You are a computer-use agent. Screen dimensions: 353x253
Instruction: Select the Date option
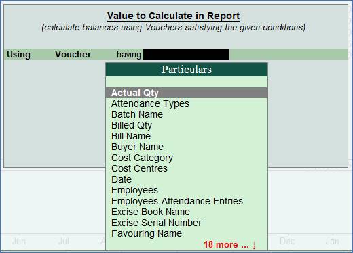(x=122, y=179)
